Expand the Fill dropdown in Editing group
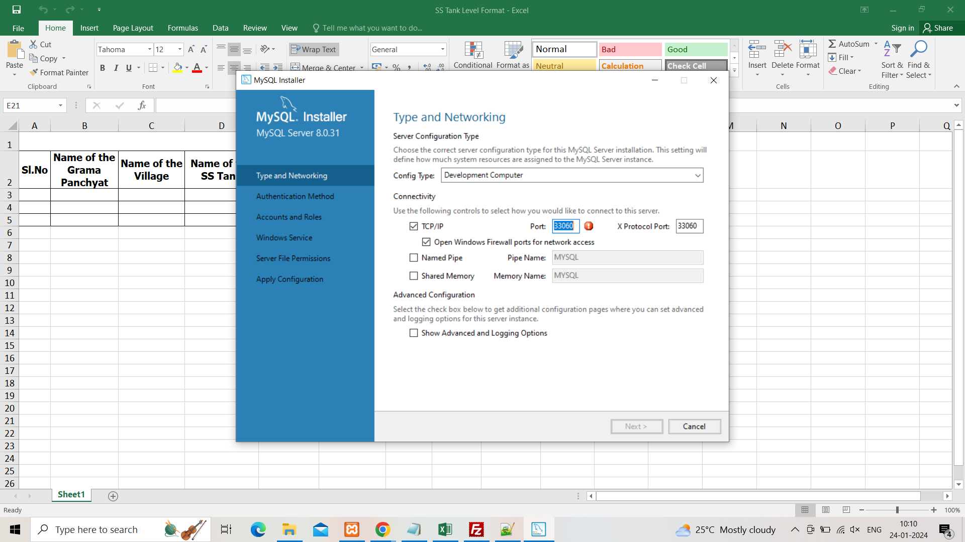The height and width of the screenshot is (542, 965). point(852,58)
